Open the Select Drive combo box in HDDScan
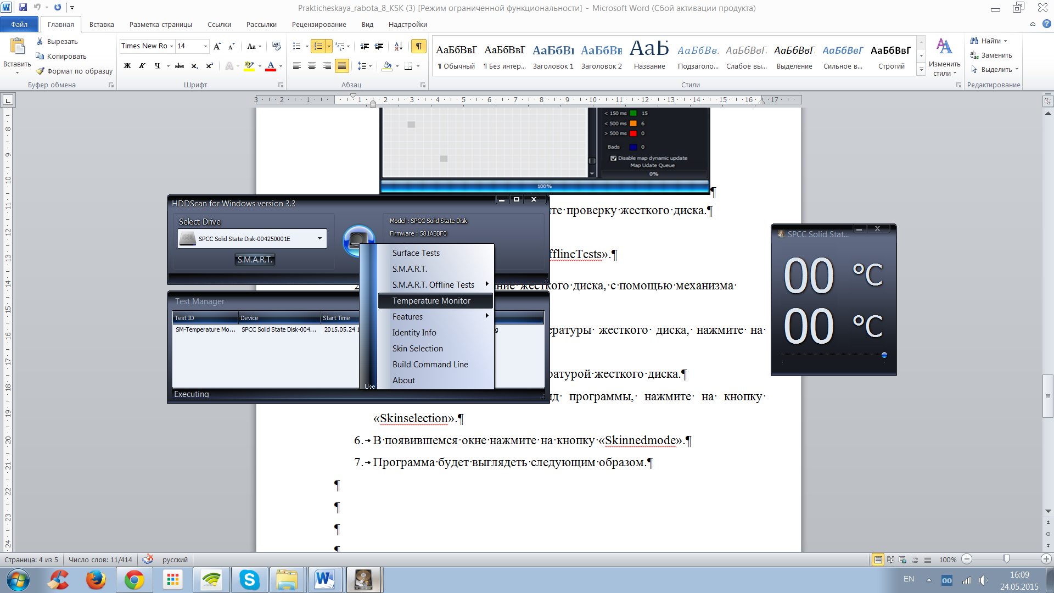1054x593 pixels. click(x=252, y=238)
